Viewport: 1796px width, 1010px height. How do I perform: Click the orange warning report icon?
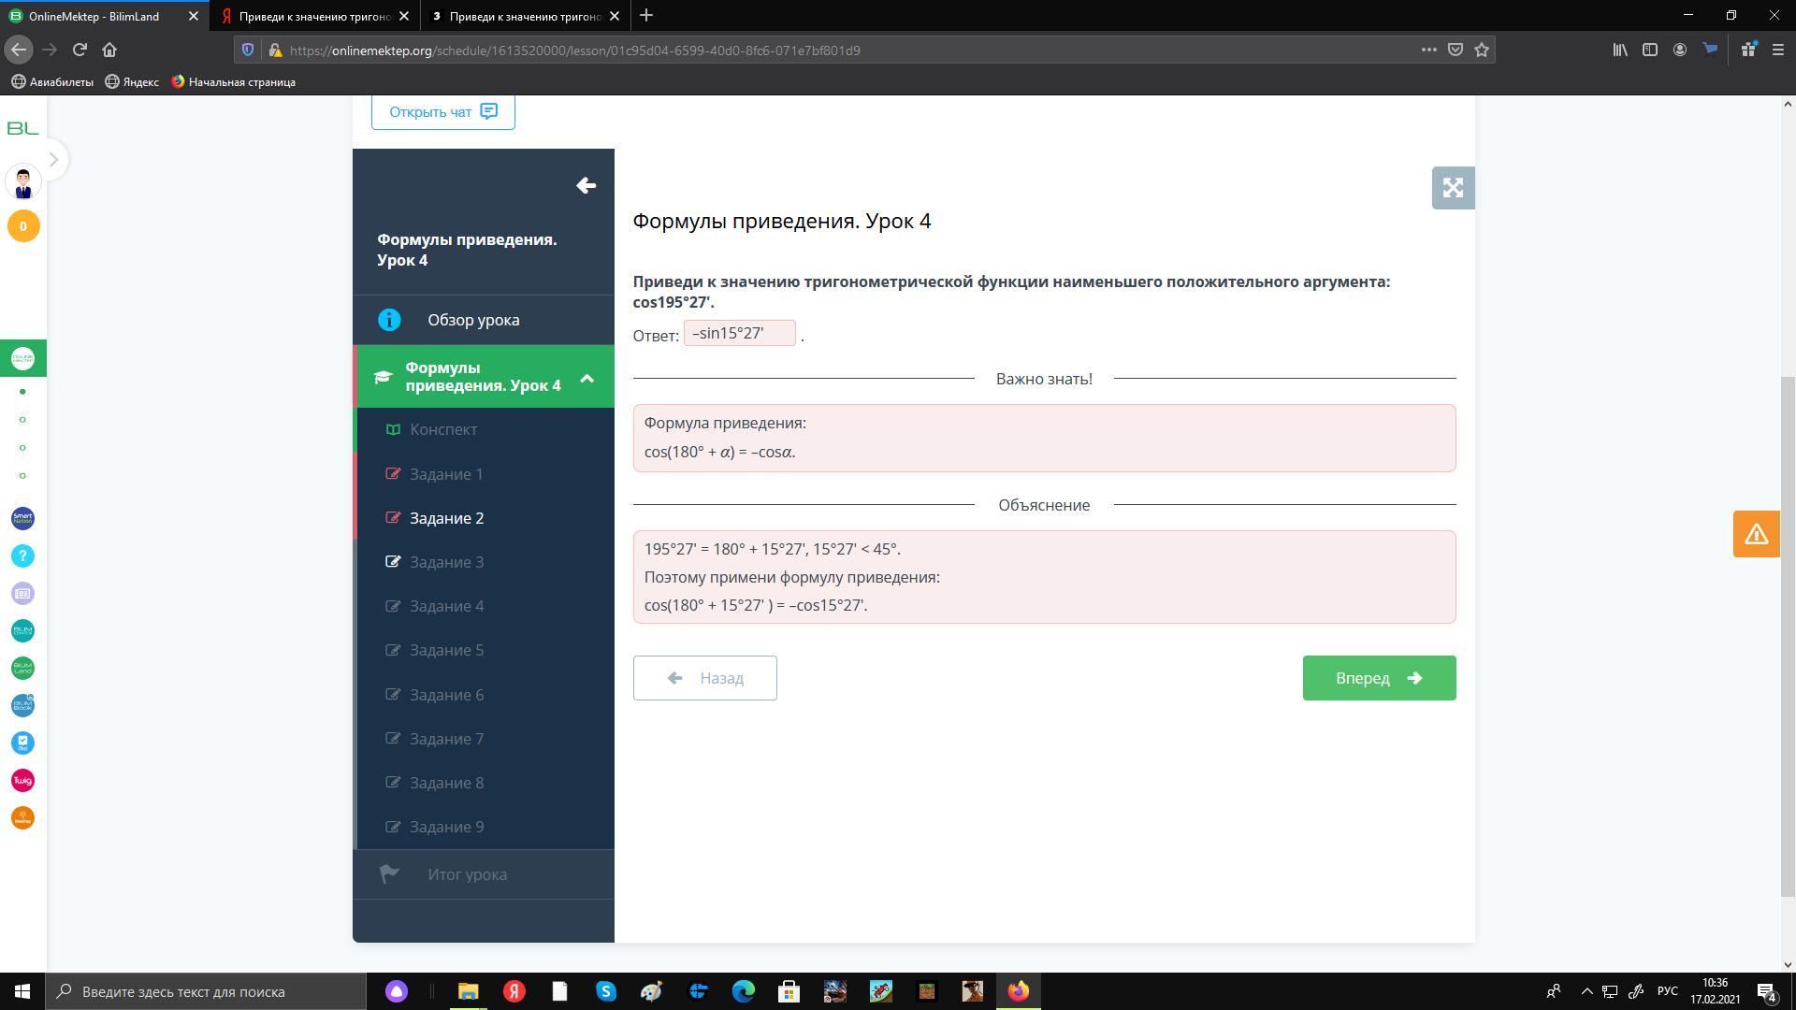(x=1755, y=534)
